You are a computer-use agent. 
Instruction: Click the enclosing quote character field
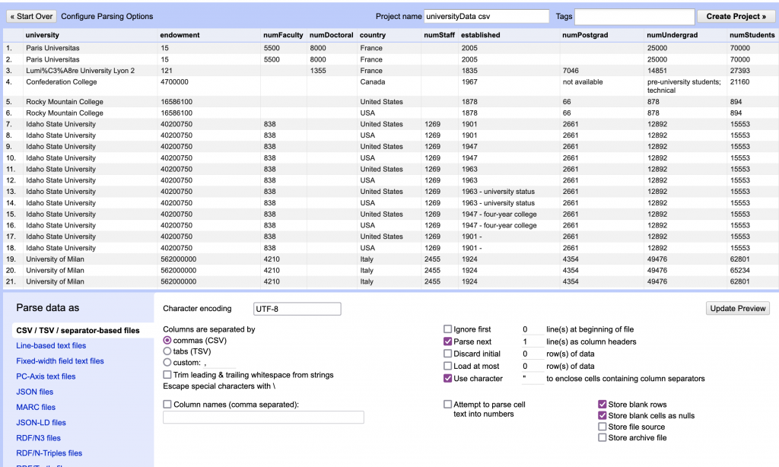point(532,379)
